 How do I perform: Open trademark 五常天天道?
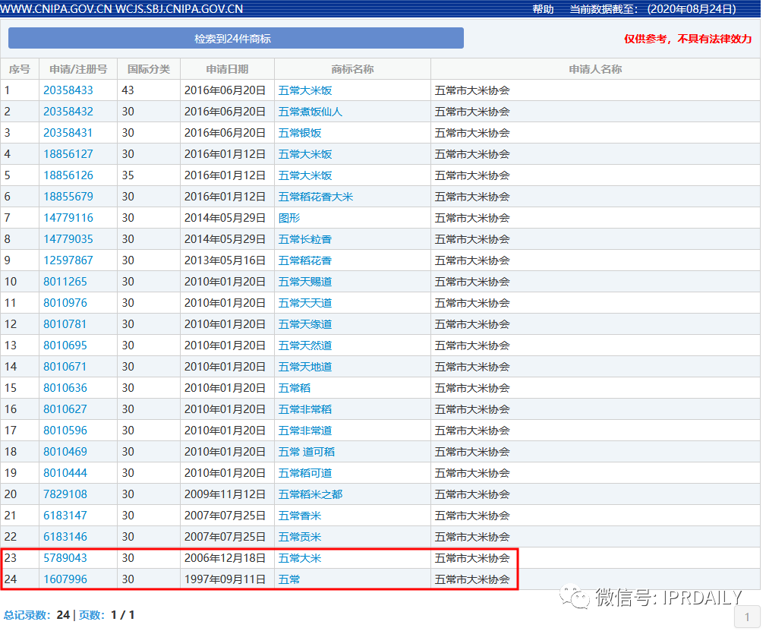[305, 303]
